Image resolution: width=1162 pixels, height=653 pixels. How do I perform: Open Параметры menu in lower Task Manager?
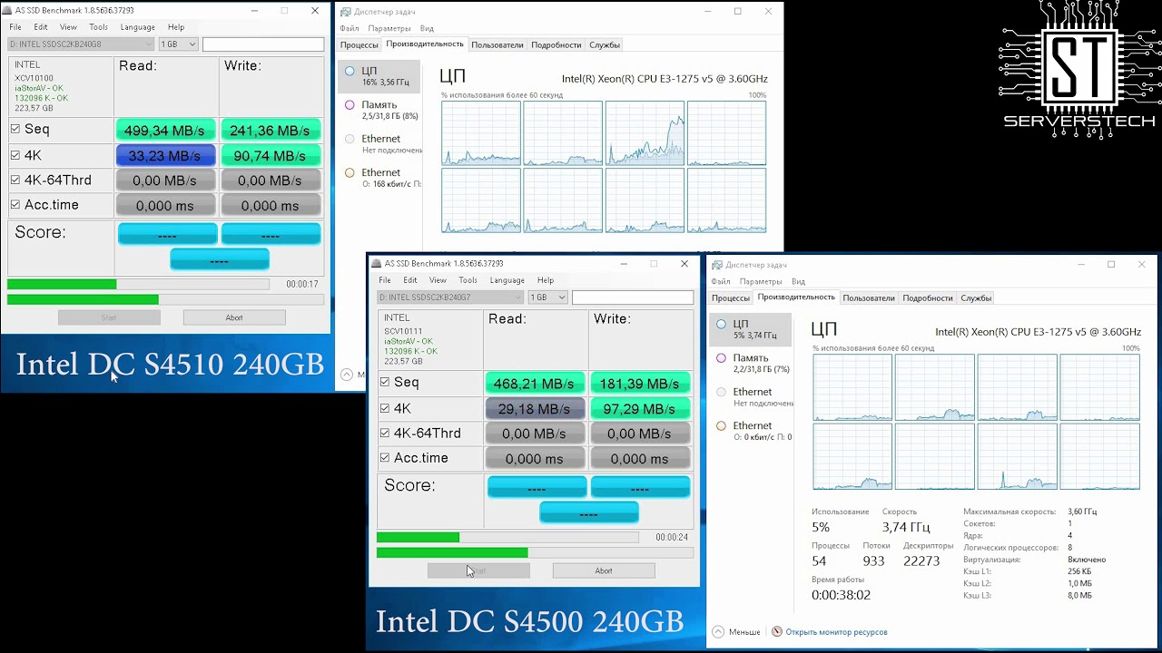click(x=761, y=281)
